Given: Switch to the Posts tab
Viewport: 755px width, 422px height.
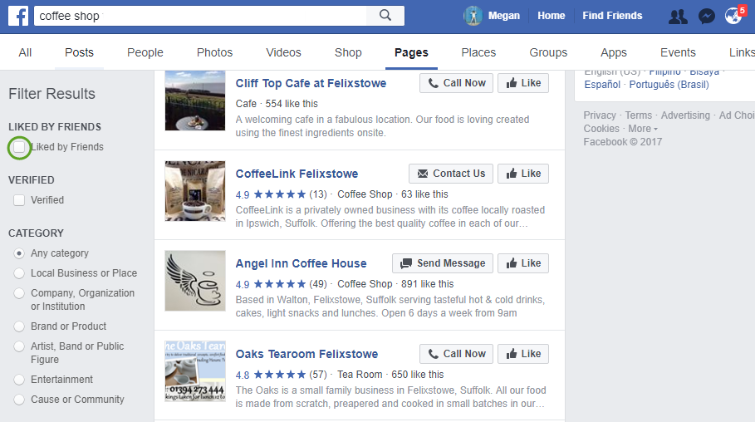Looking at the screenshot, I should (x=80, y=52).
